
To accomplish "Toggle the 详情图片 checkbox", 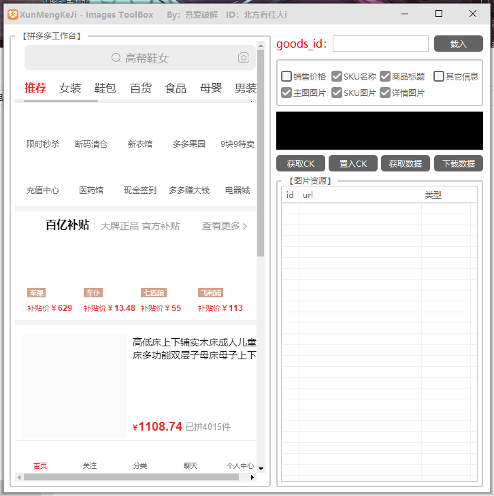I will pyautogui.click(x=385, y=93).
